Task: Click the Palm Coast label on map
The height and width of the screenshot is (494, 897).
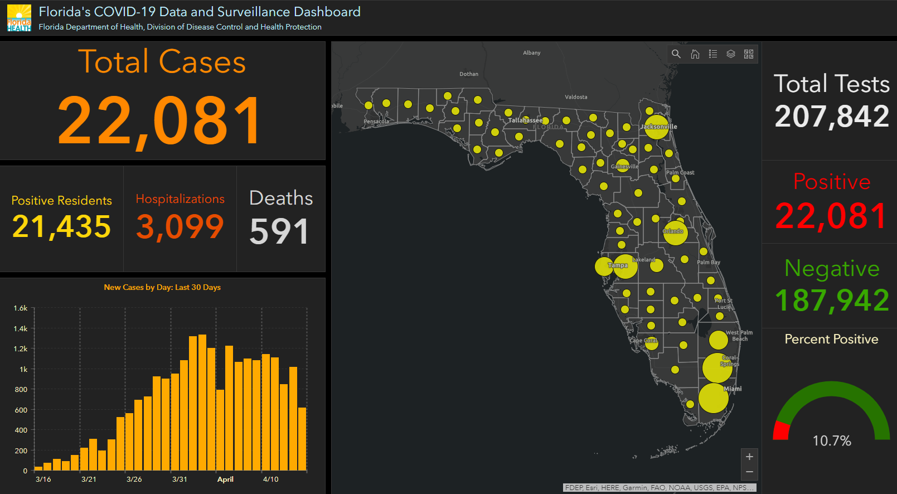Action: tap(680, 172)
